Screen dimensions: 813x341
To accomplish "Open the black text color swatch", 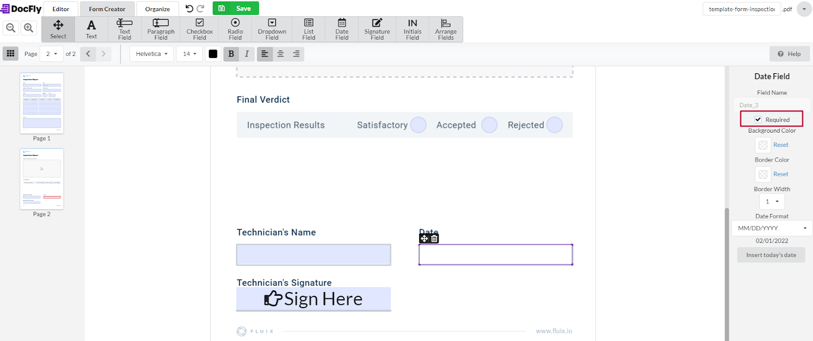I will 213,54.
